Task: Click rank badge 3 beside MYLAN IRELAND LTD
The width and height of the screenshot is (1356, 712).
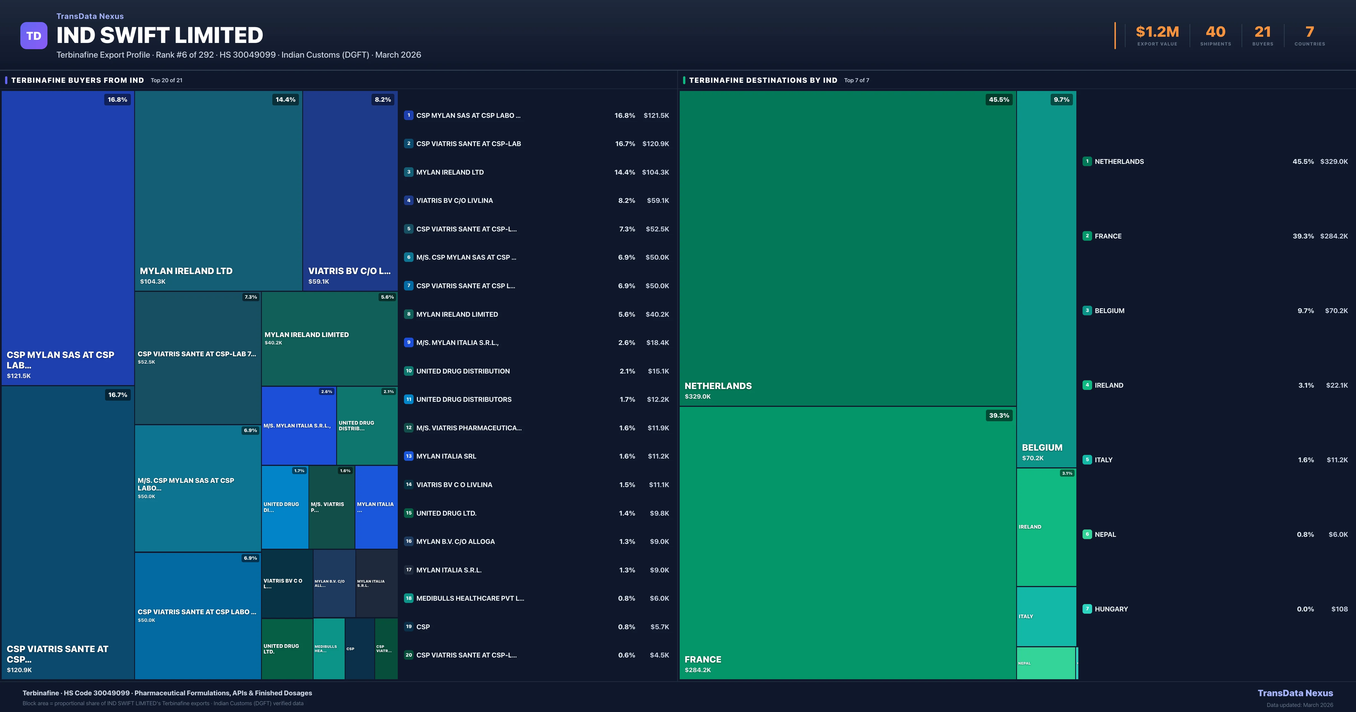Action: [408, 172]
